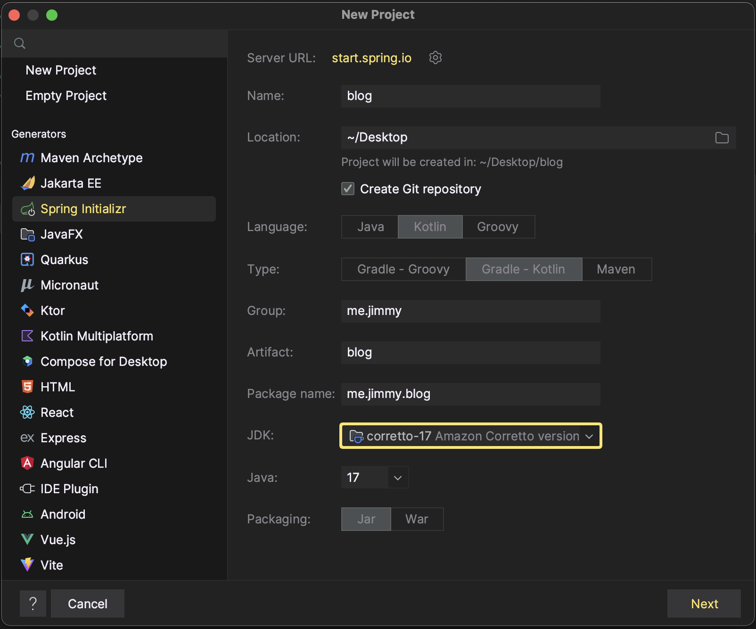Click the Cancel button
This screenshot has height=629, width=756.
88,604
